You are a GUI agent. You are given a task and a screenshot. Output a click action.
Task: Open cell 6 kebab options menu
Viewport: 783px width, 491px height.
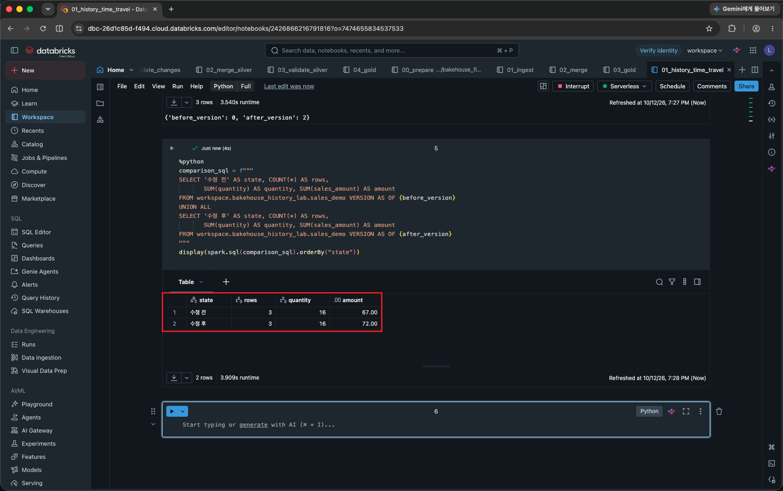coord(701,411)
